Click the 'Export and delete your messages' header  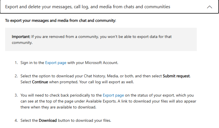tap(88, 7)
